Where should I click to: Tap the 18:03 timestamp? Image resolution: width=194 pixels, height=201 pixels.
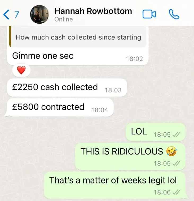(x=113, y=90)
